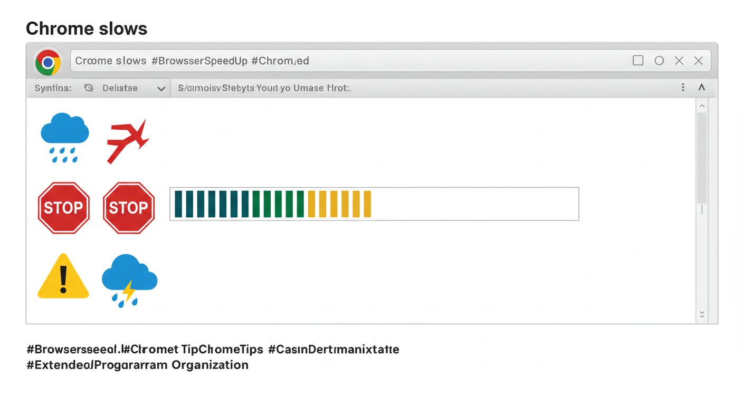Collapse toolbar with the up caret

click(702, 88)
